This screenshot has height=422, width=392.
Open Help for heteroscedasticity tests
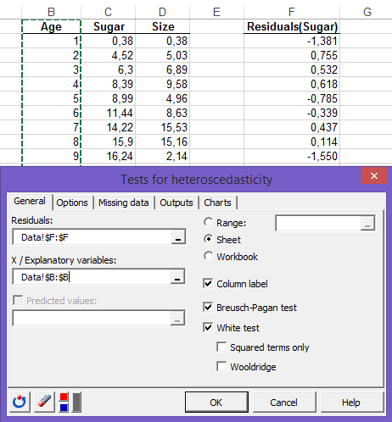click(351, 403)
